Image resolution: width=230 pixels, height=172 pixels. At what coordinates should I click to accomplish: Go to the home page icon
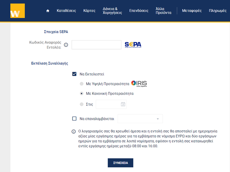48,11
